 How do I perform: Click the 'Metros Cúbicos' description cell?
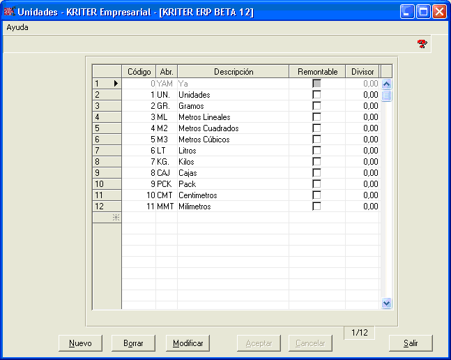pyautogui.click(x=233, y=140)
